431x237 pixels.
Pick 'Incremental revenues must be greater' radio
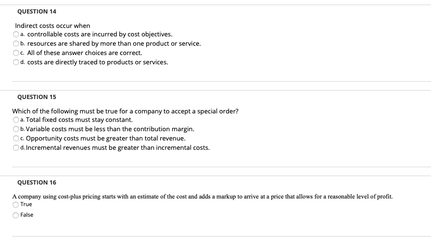16,148
